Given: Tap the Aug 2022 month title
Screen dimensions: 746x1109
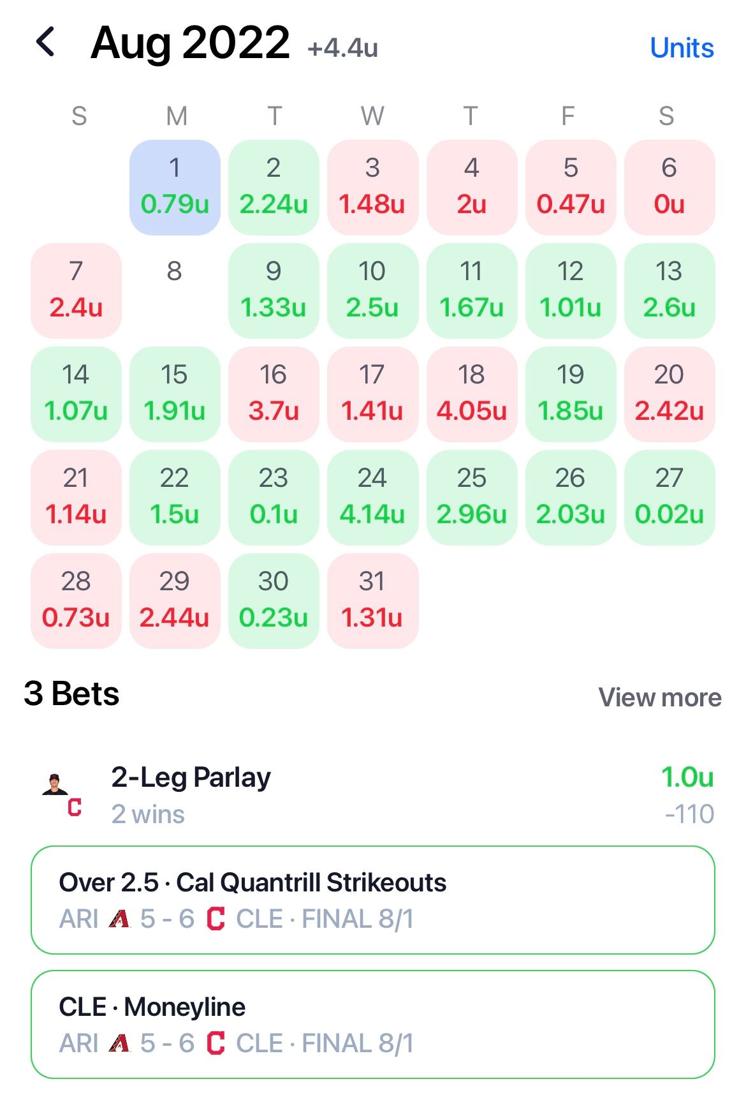Looking at the screenshot, I should pyautogui.click(x=190, y=43).
